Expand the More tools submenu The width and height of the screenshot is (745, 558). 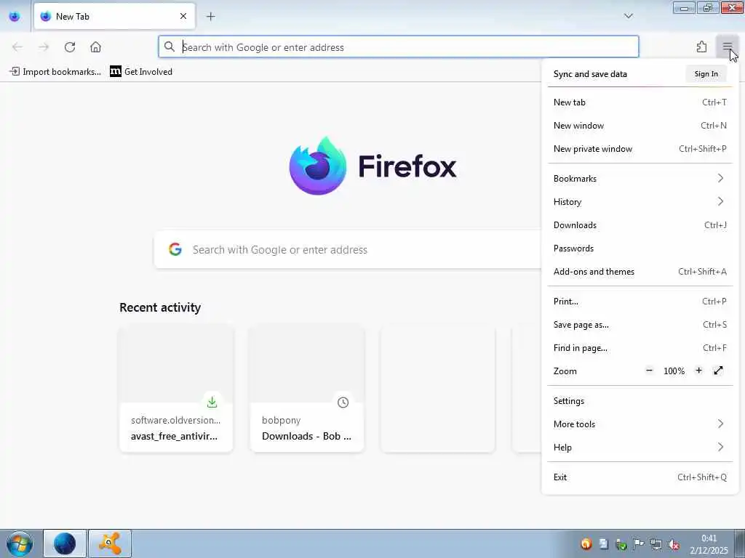click(640, 424)
